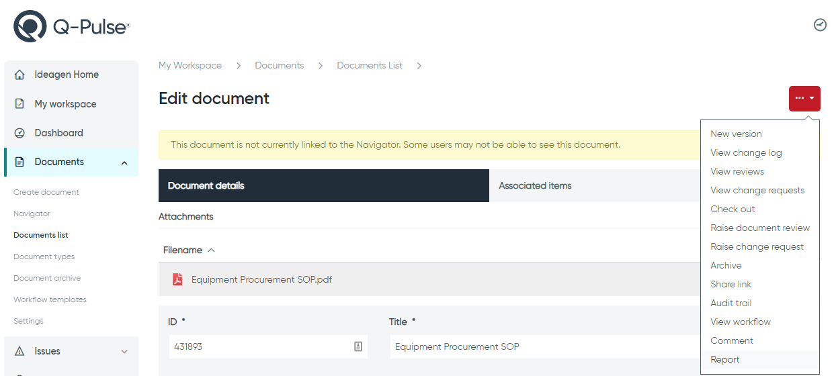Click the Title input field

tap(544, 346)
